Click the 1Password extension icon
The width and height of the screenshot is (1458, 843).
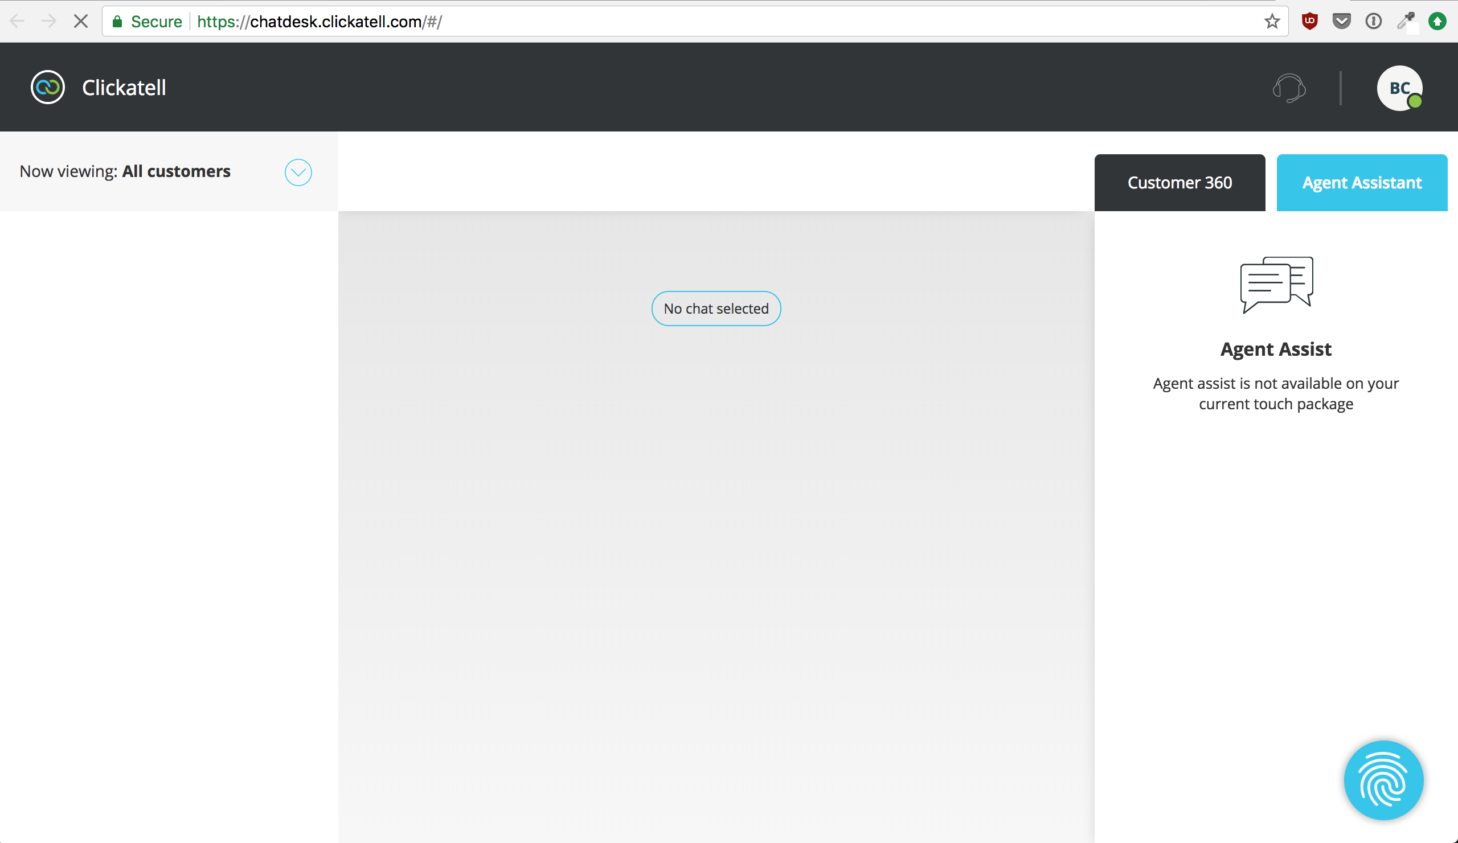1373,22
